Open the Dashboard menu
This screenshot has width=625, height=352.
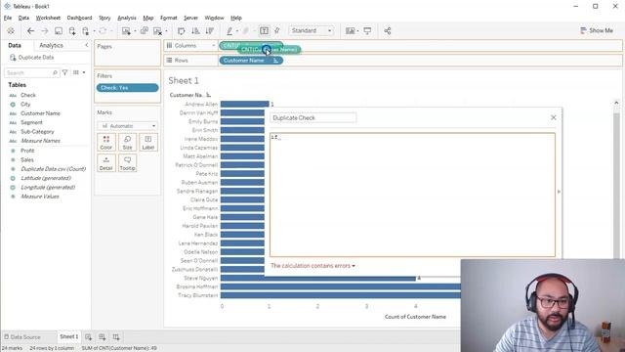pyautogui.click(x=79, y=18)
